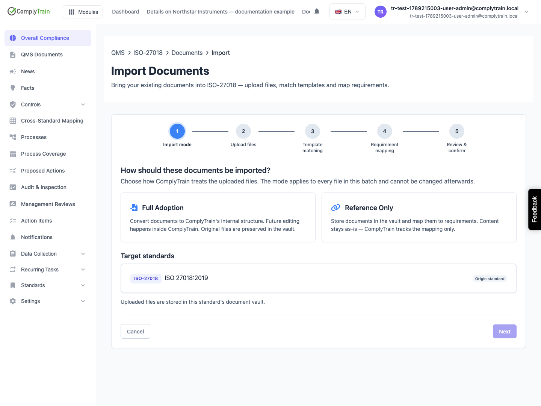Open the EN language dropdown

pos(347,12)
